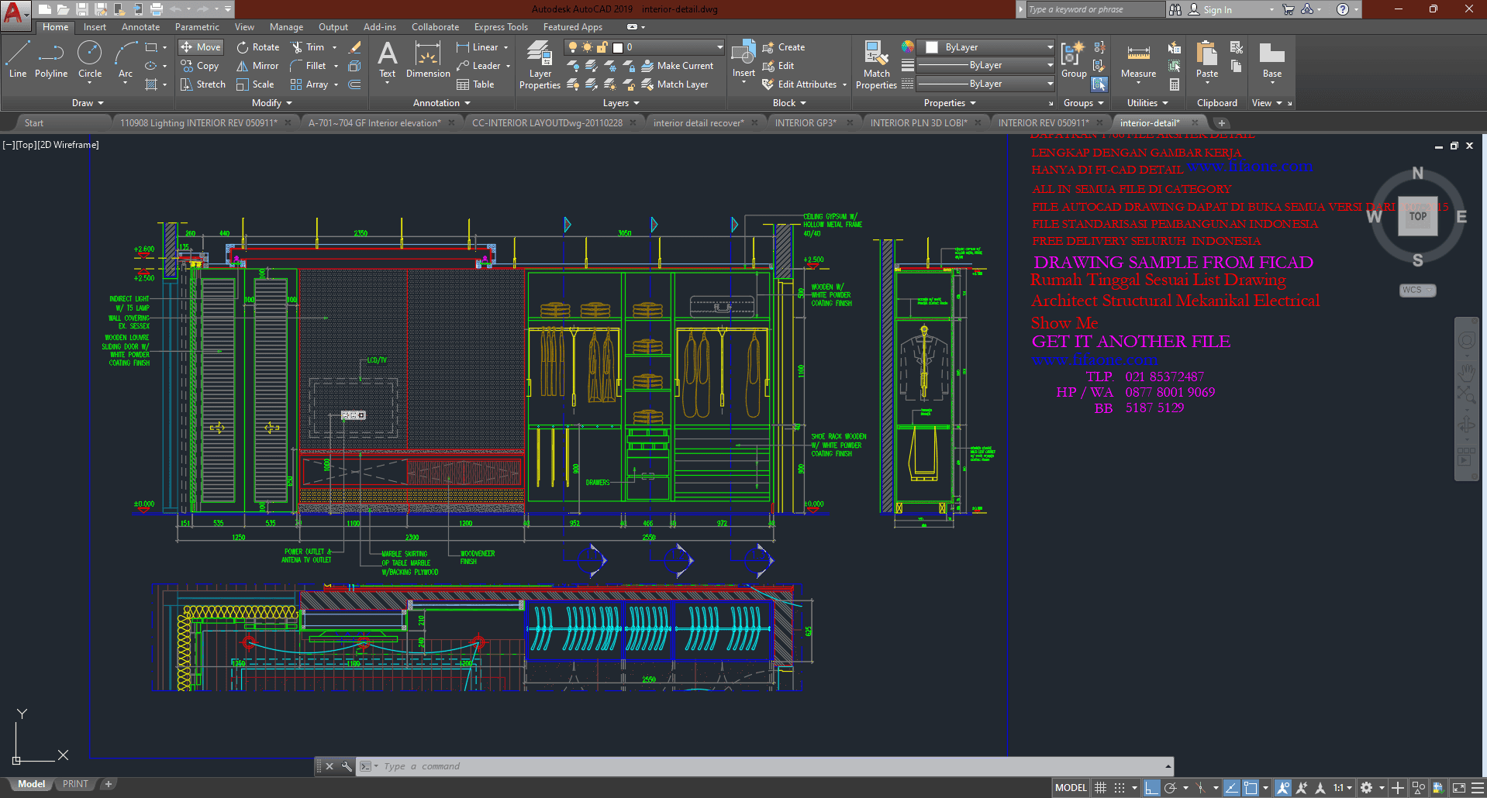
Task: Toggle the drawing grid display in status bar
Action: point(1100,788)
